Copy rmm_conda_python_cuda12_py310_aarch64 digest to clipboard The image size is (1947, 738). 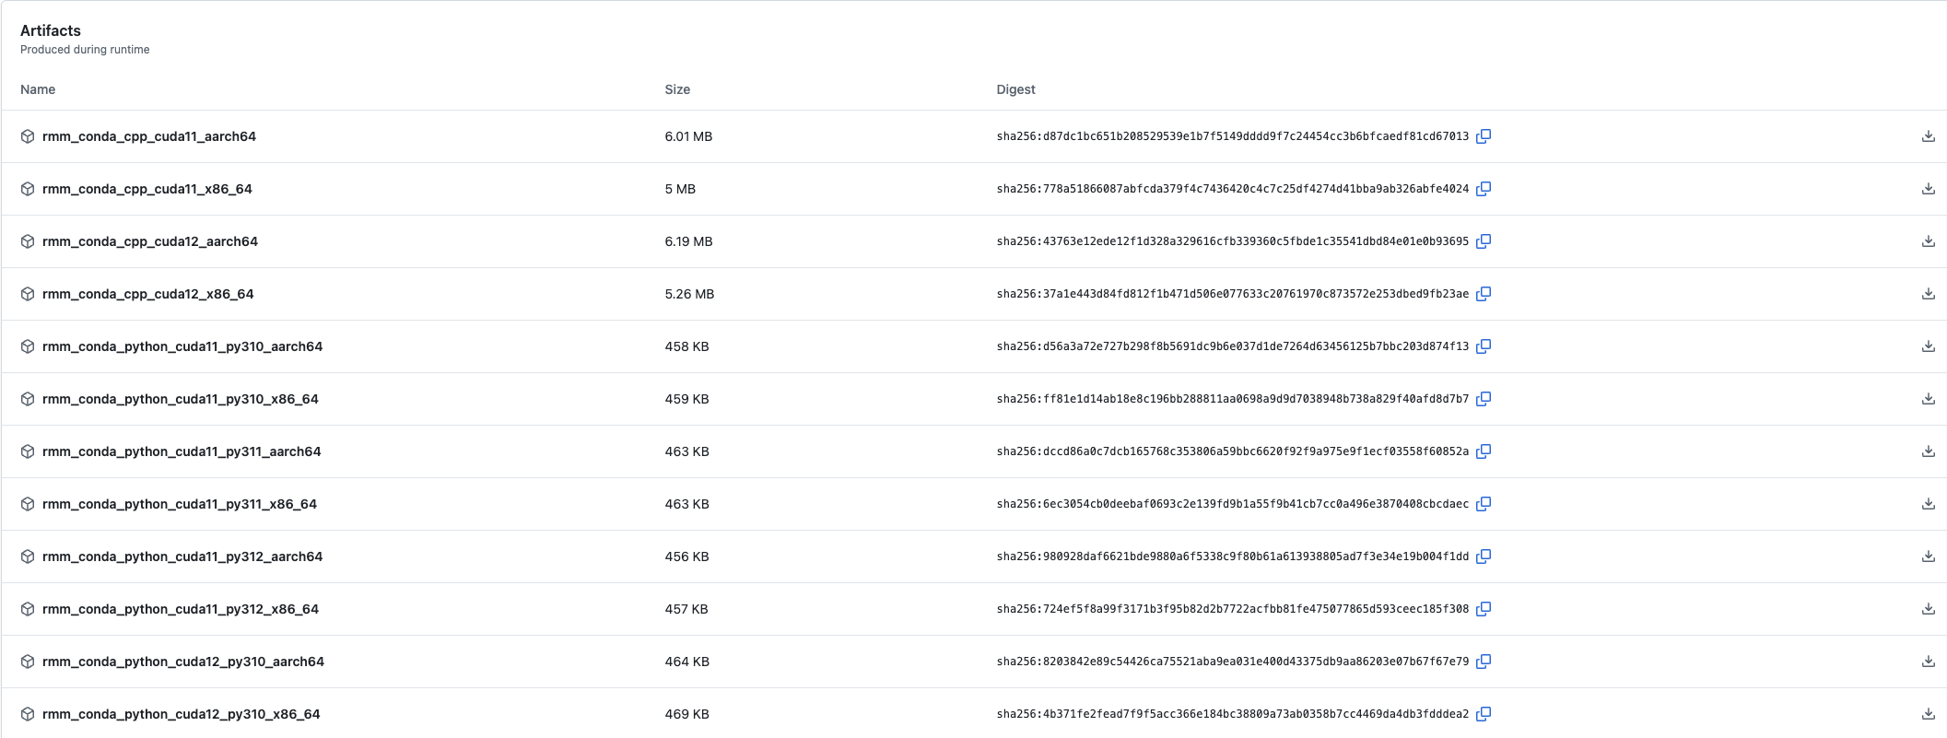pos(1484,662)
